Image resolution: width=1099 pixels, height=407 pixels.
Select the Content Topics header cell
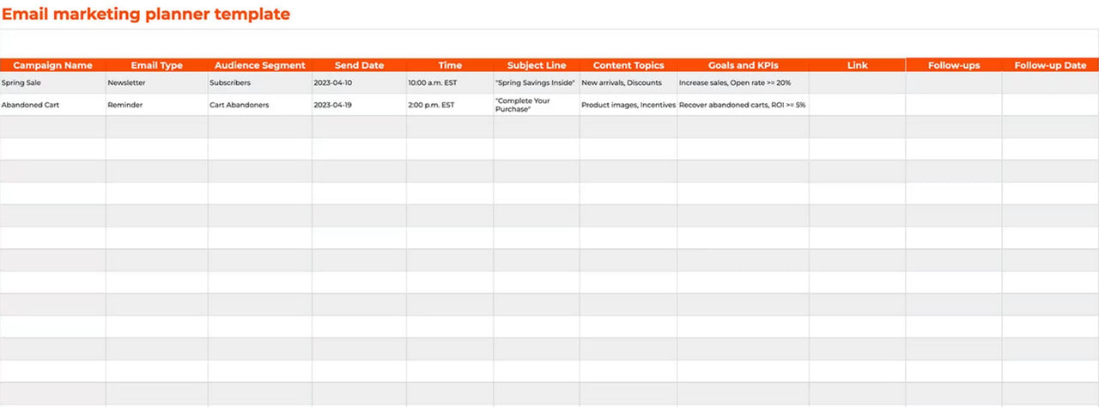coord(628,65)
